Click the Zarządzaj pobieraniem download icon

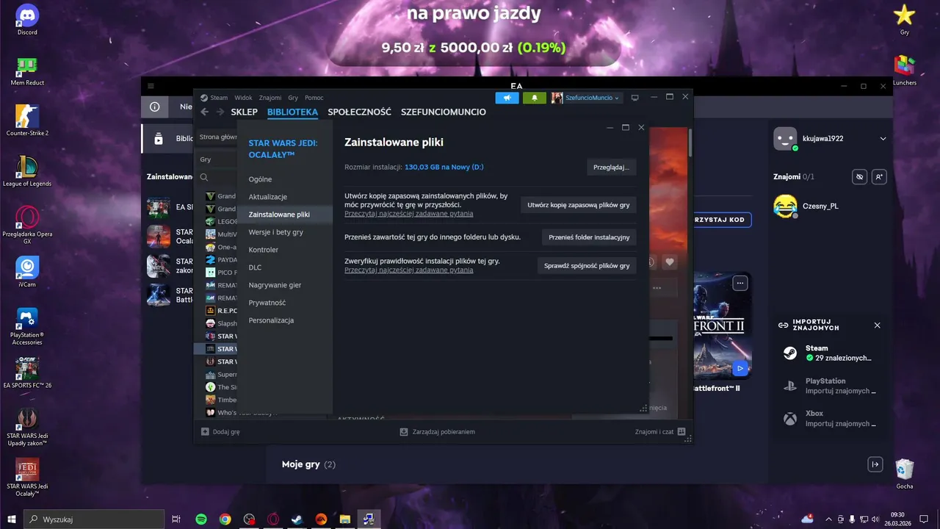tap(403, 432)
